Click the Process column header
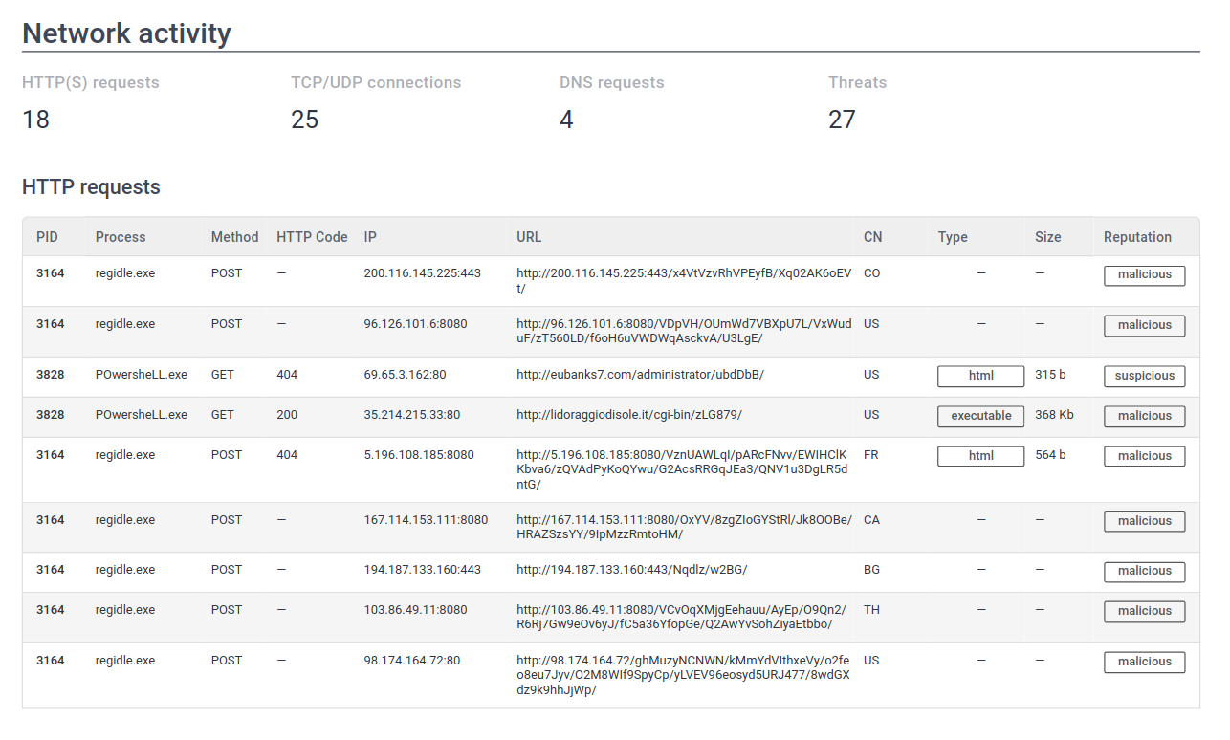Screen dimensions: 1230x740 121,237
